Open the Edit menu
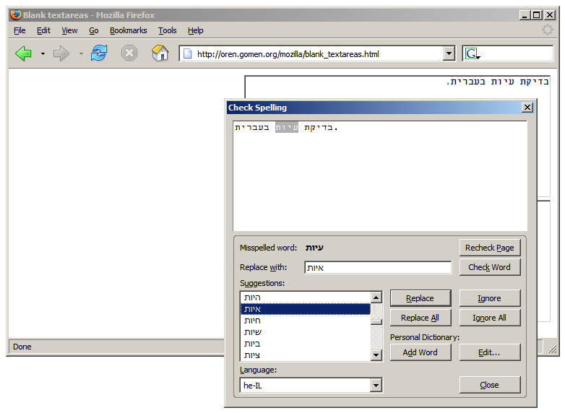 click(43, 30)
